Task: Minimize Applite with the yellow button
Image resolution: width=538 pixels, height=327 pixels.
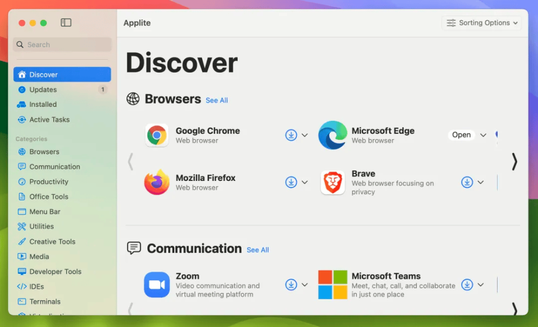Action: coord(33,23)
